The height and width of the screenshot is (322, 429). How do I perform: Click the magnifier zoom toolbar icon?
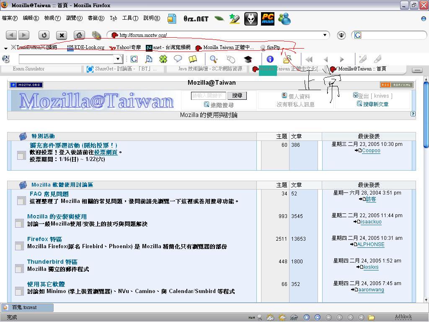(x=214, y=59)
